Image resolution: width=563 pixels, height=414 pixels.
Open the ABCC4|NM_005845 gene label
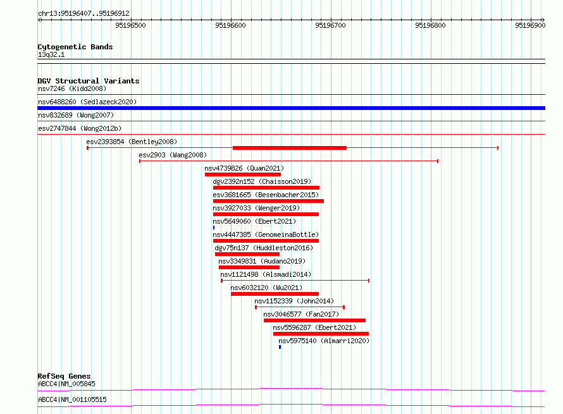(66, 384)
